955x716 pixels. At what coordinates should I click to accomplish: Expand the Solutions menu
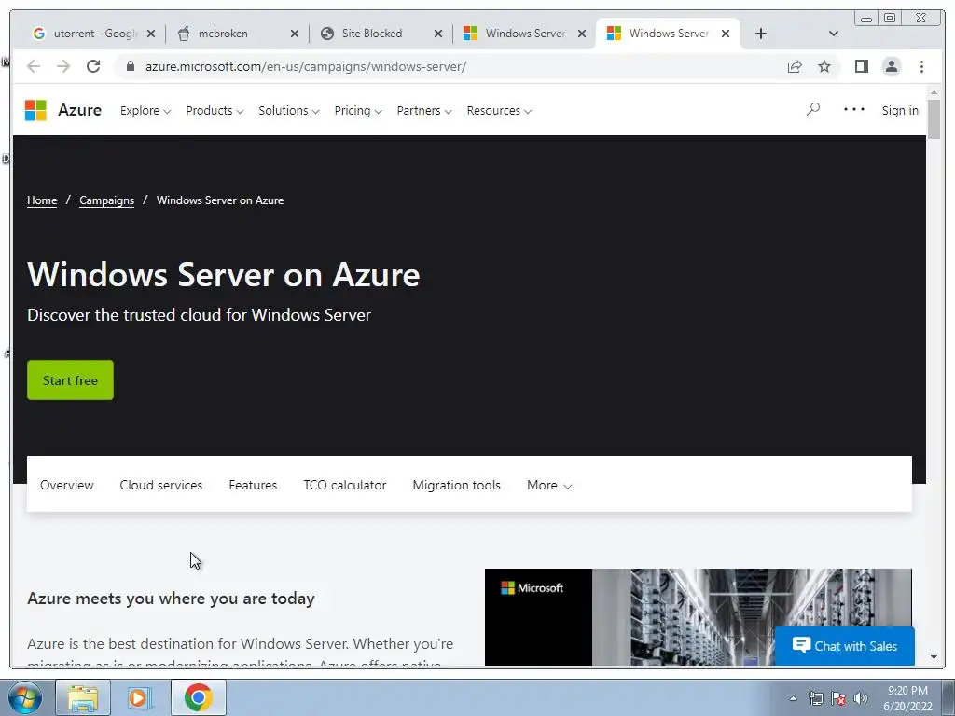[x=289, y=110]
